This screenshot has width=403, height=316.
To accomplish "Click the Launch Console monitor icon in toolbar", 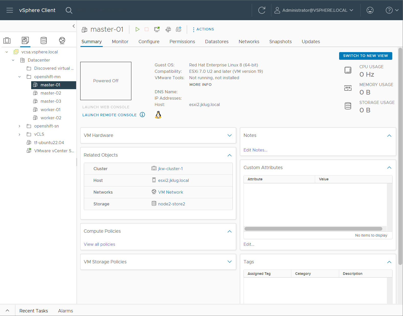I will coord(157,29).
